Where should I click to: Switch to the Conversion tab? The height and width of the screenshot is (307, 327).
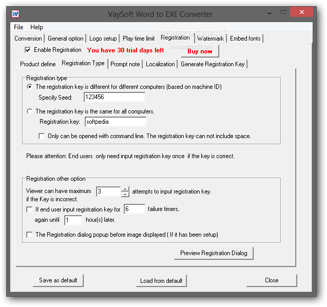click(x=28, y=39)
